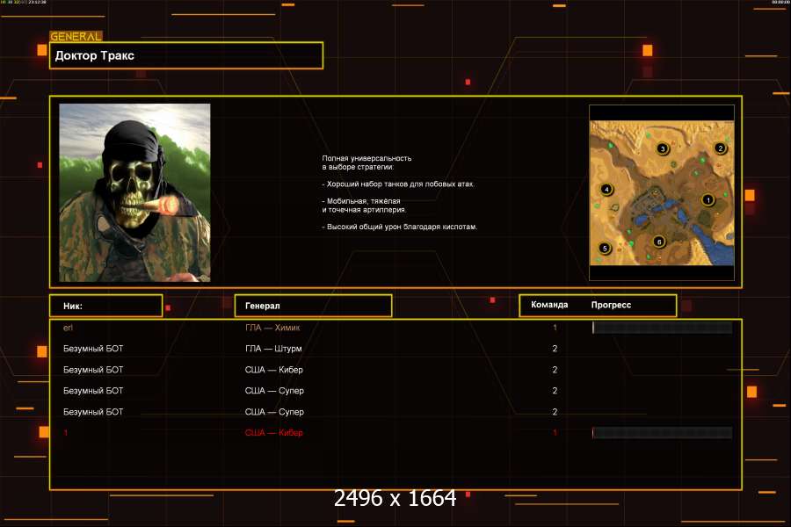
Task: Click the Доктор Тракс title field
Action: pyautogui.click(x=186, y=55)
